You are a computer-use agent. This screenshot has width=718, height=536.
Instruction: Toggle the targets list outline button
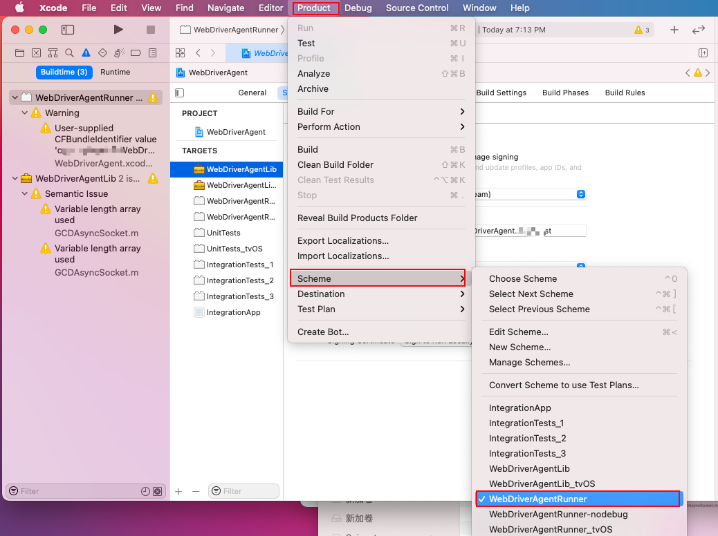(x=180, y=93)
